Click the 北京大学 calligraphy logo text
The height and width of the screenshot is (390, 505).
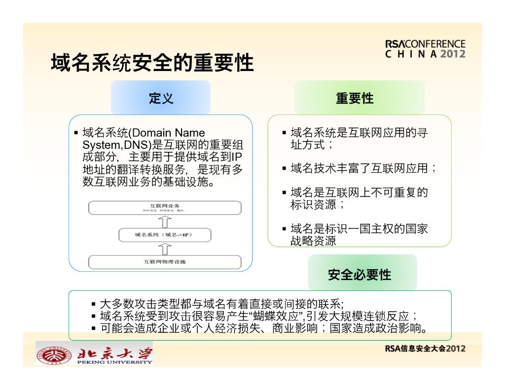[114, 353]
